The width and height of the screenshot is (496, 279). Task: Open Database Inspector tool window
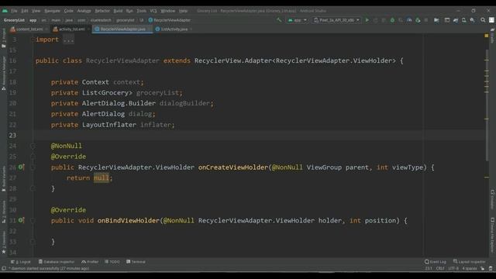57,262
